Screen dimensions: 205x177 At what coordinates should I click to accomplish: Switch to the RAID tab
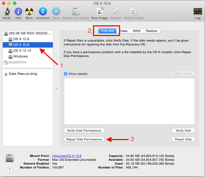point(137,31)
